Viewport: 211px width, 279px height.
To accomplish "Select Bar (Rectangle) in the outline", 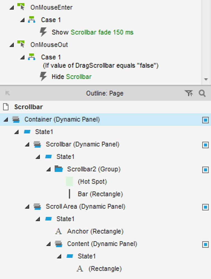I will click(100, 194).
